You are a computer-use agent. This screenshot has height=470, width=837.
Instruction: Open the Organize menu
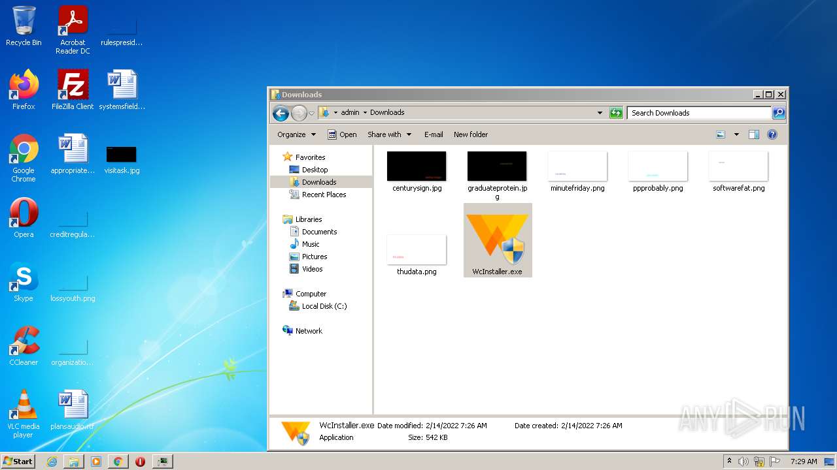click(296, 134)
